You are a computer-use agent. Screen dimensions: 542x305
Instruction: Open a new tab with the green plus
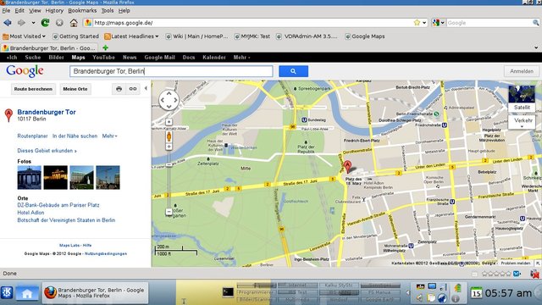coord(105,47)
